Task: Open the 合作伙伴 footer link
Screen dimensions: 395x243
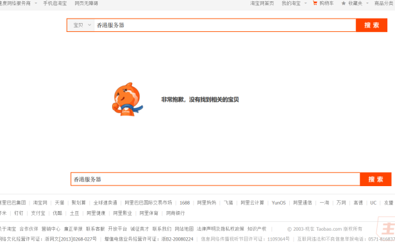Action: point(29,229)
